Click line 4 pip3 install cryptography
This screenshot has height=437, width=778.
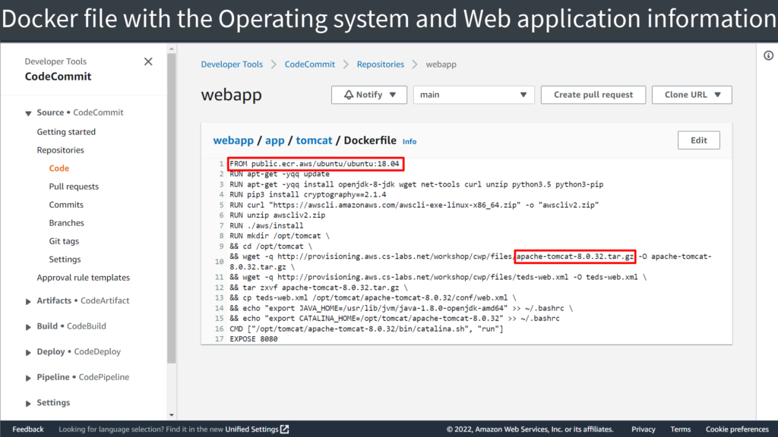[x=308, y=195]
